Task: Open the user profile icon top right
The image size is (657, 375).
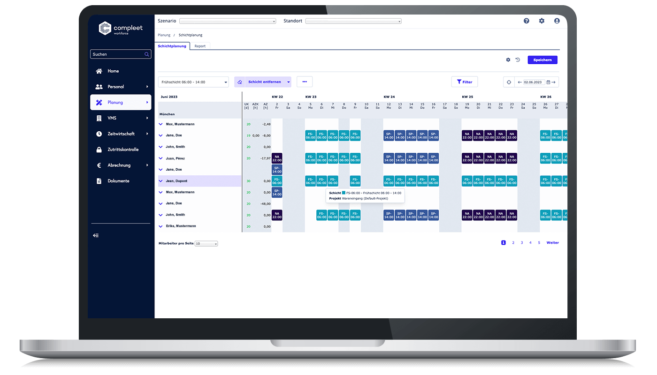Action: tap(557, 21)
